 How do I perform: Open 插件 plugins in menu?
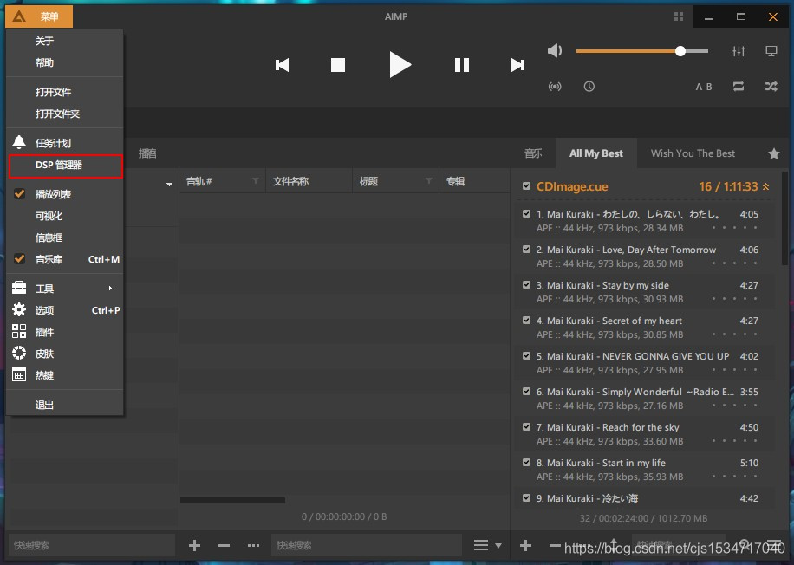[x=65, y=332]
